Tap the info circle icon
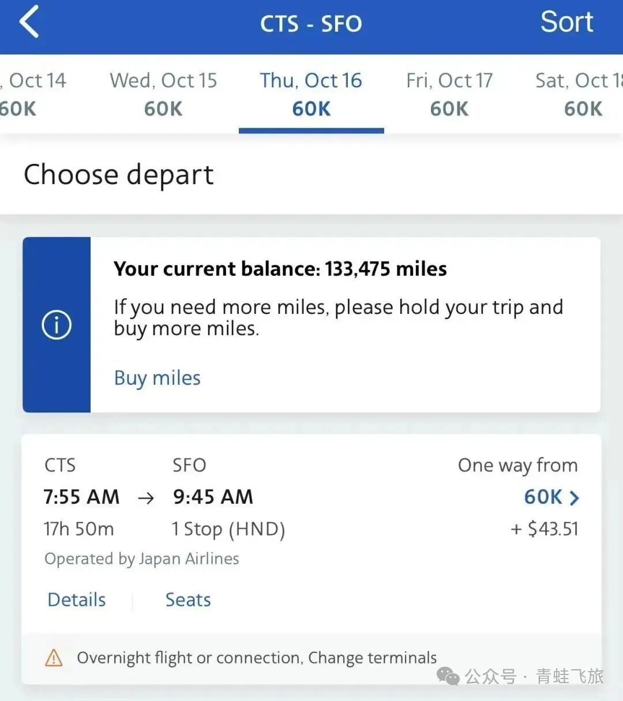 (57, 324)
